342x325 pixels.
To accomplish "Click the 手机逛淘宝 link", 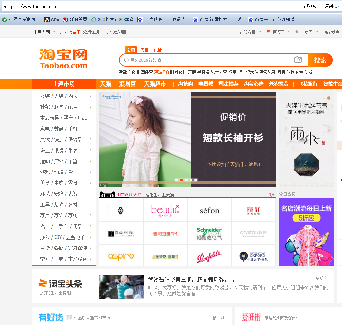I will point(116,32).
